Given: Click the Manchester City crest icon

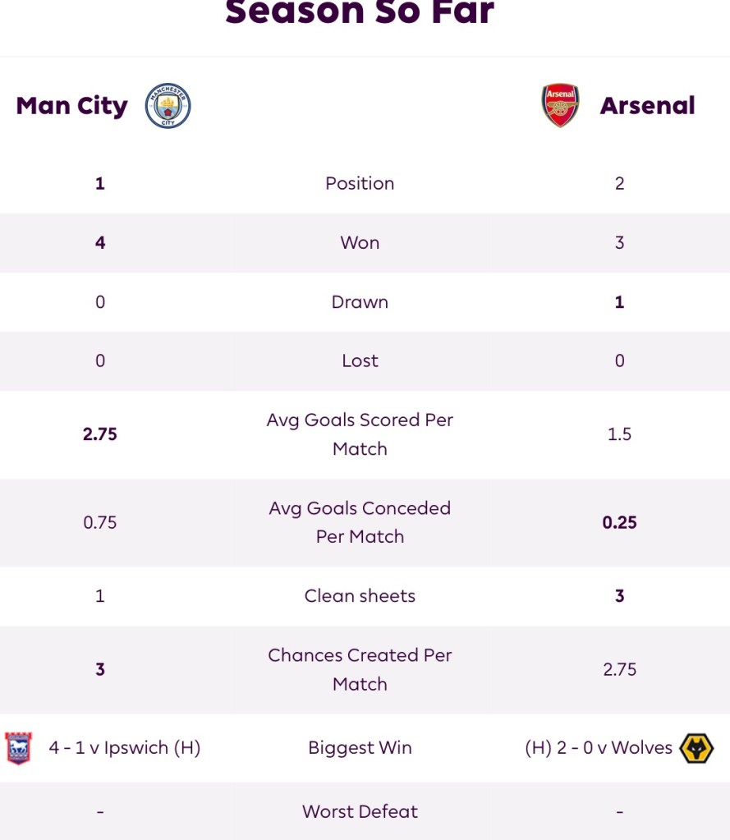Looking at the screenshot, I should 168,106.
